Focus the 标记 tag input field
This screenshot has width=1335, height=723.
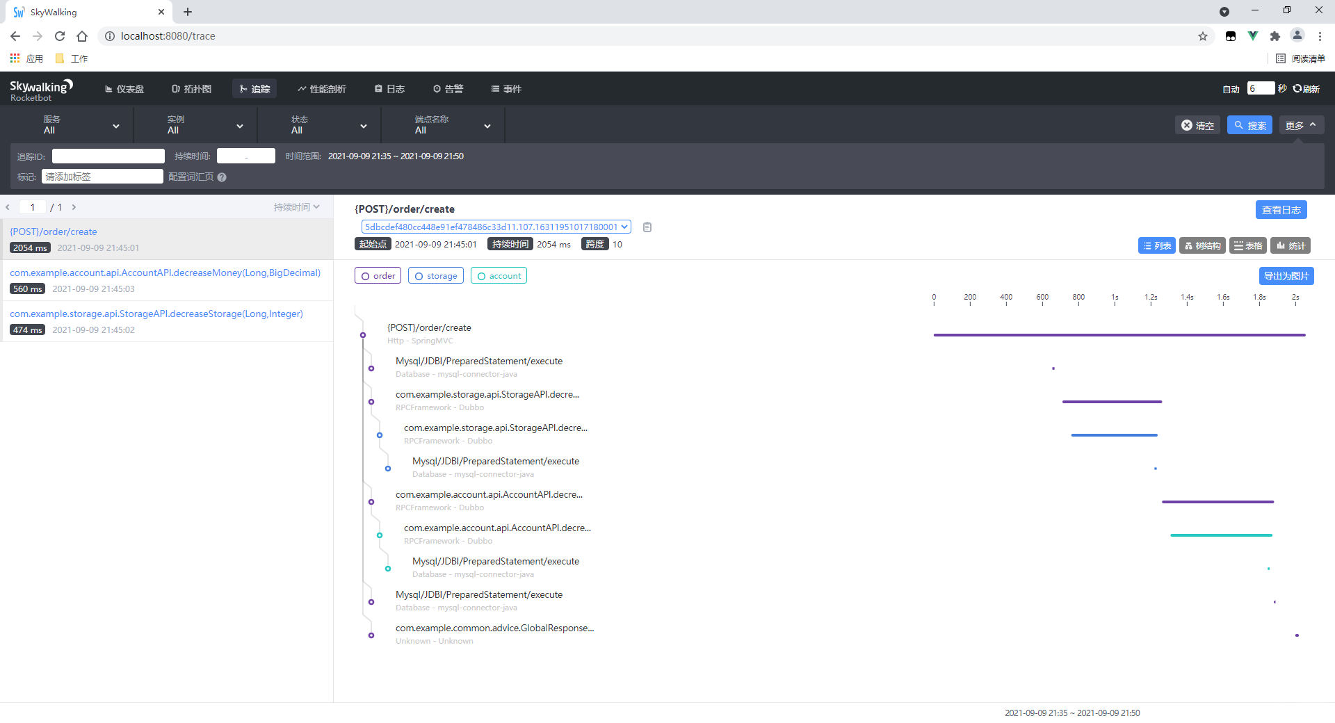point(102,177)
